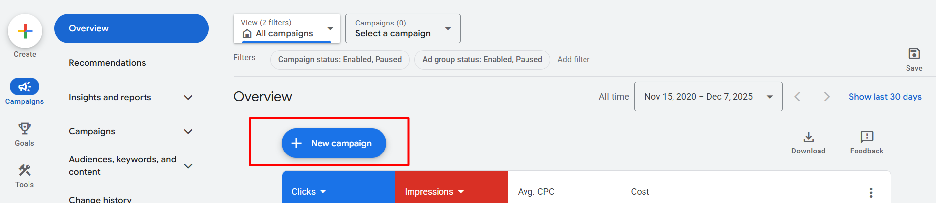Open Recommendations in the sidebar
The height and width of the screenshot is (203, 936).
pos(107,63)
